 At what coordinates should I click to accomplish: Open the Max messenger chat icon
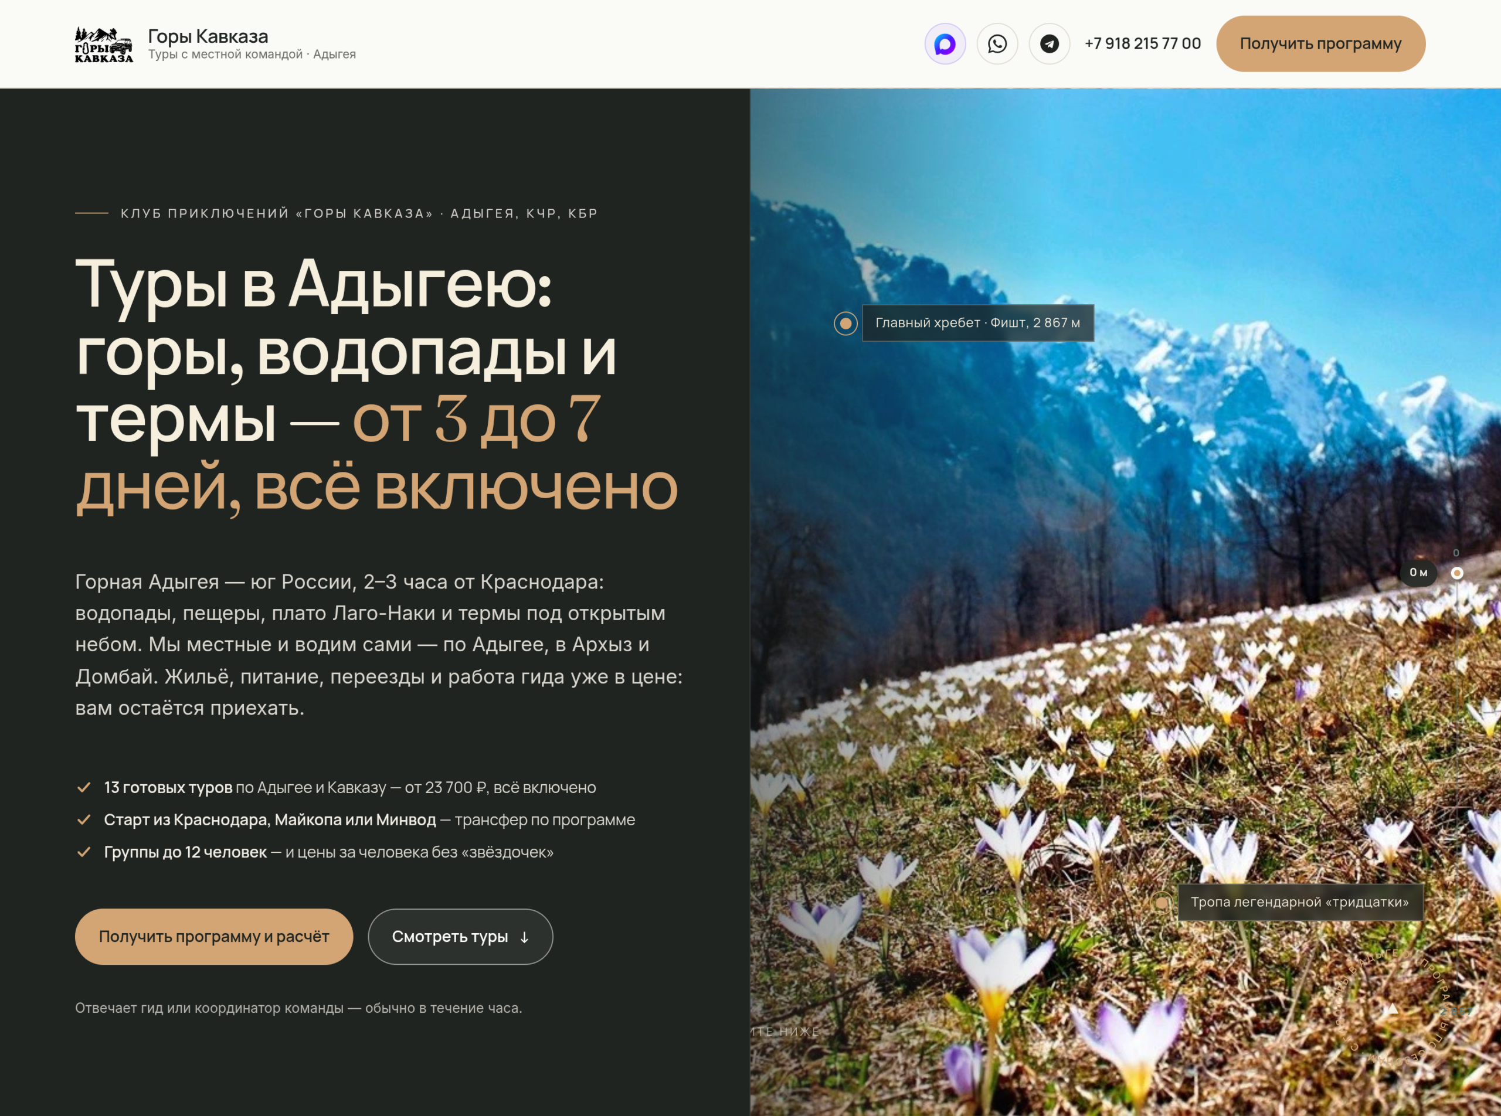click(x=945, y=44)
